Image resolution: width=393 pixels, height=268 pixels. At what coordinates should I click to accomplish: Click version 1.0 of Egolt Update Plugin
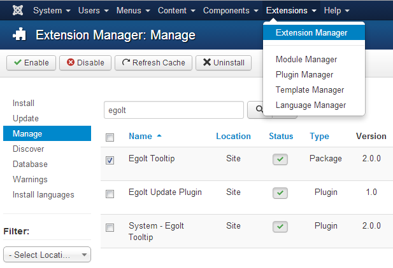[x=371, y=192]
